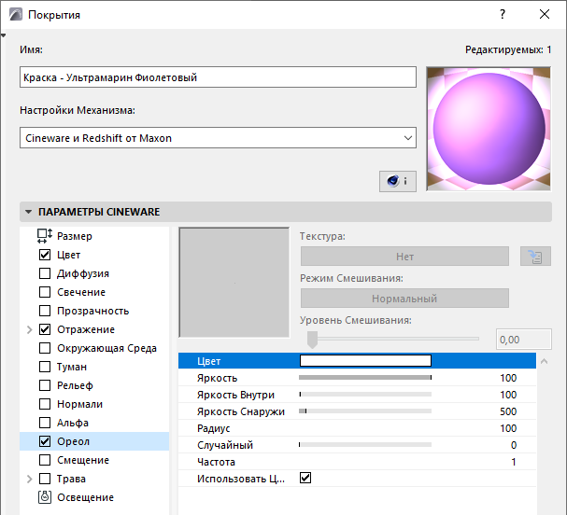Image resolution: width=567 pixels, height=515 pixels.
Task: Click the Частота value 1
Action: [x=513, y=462]
